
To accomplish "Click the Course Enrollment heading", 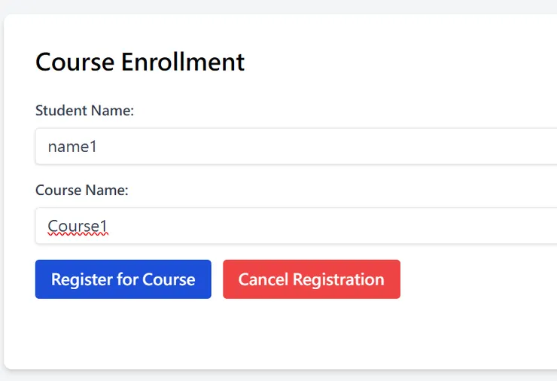I will pos(140,62).
